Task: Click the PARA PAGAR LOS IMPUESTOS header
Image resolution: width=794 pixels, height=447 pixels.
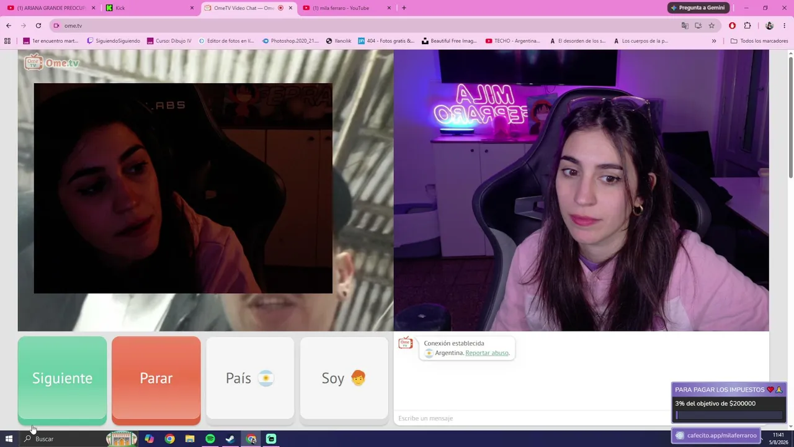Action: pos(729,390)
